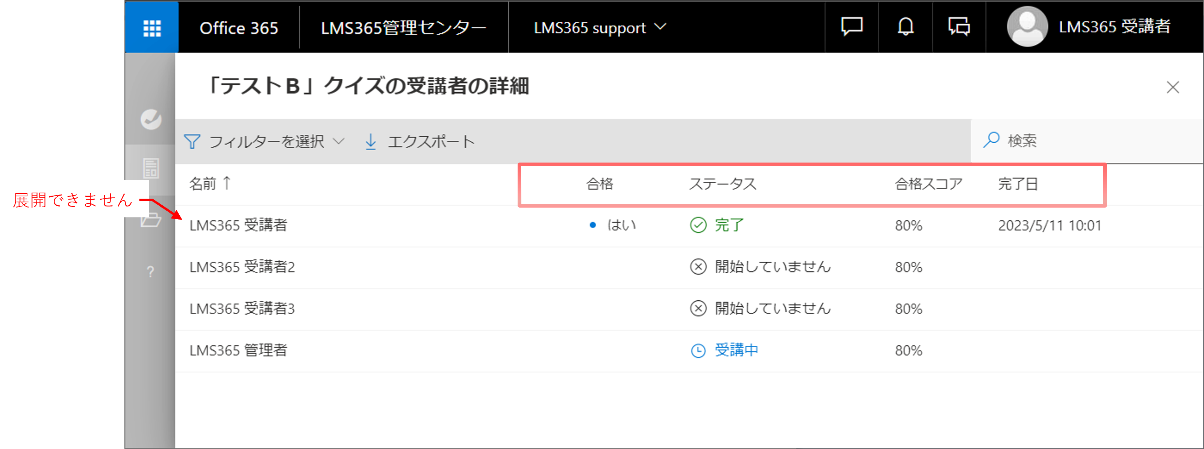Open the help question mark sidebar icon
Viewport: 1204px width, 449px height.
click(150, 272)
